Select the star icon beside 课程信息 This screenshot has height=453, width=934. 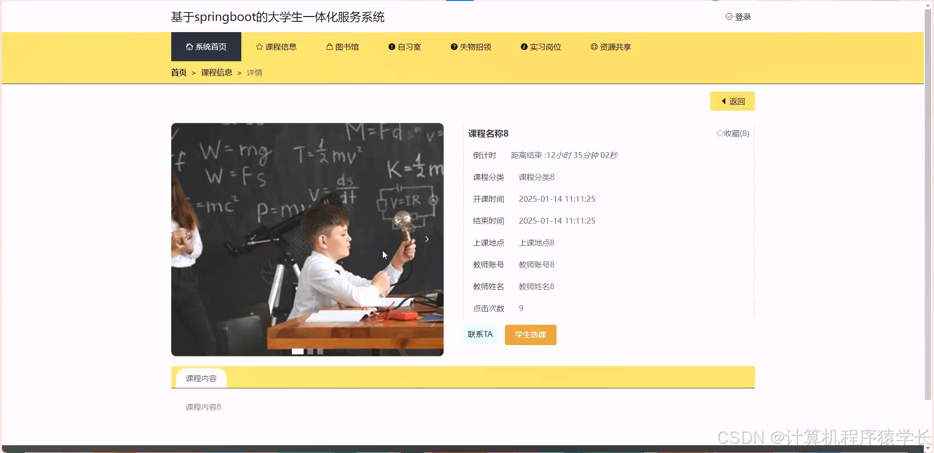tap(258, 47)
